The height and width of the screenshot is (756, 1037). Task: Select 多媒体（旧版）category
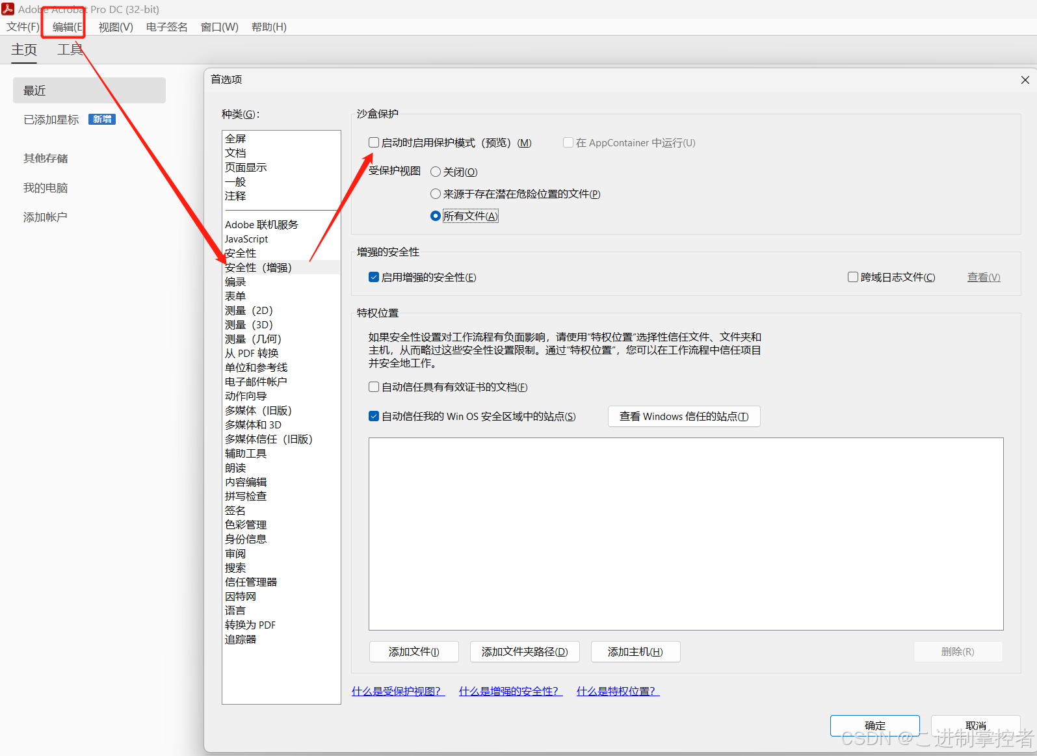point(281,410)
